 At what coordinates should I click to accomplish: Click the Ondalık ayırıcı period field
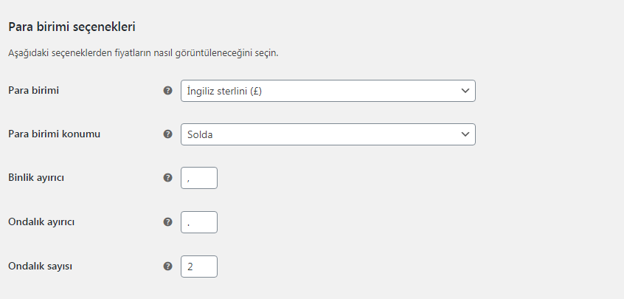coord(199,222)
